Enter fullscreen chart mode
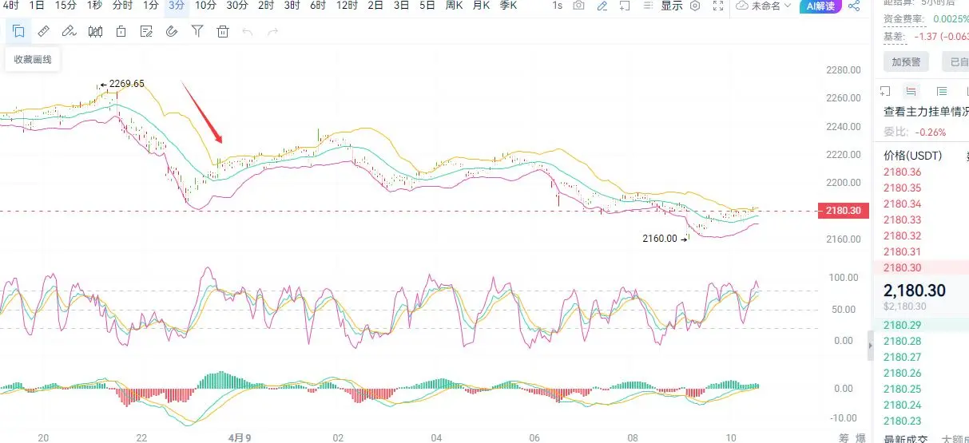The height and width of the screenshot is (443, 969). [x=719, y=6]
